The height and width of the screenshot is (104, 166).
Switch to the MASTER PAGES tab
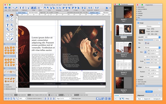(x=33, y=13)
